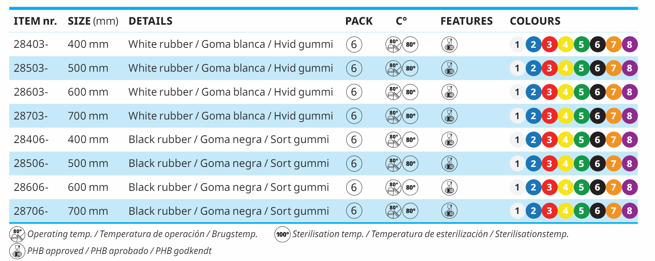
Task: Select black colour 6 for item 28406
Action: tap(597, 140)
